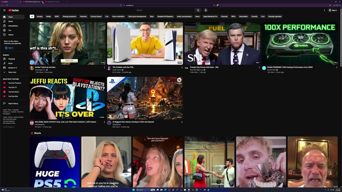Image resolution: width=342 pixels, height=192 pixels.
Task: Open YouTube Premium link
Action: pos(13,83)
